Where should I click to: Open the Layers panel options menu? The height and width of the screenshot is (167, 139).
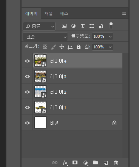[124, 13]
